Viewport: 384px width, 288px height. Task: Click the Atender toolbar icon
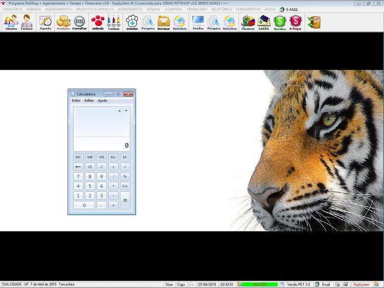point(132,22)
